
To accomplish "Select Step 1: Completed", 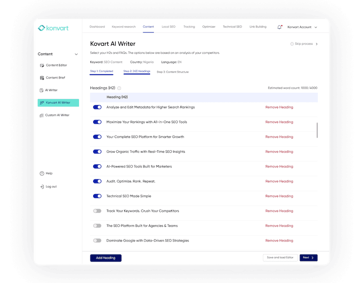I will [x=101, y=71].
